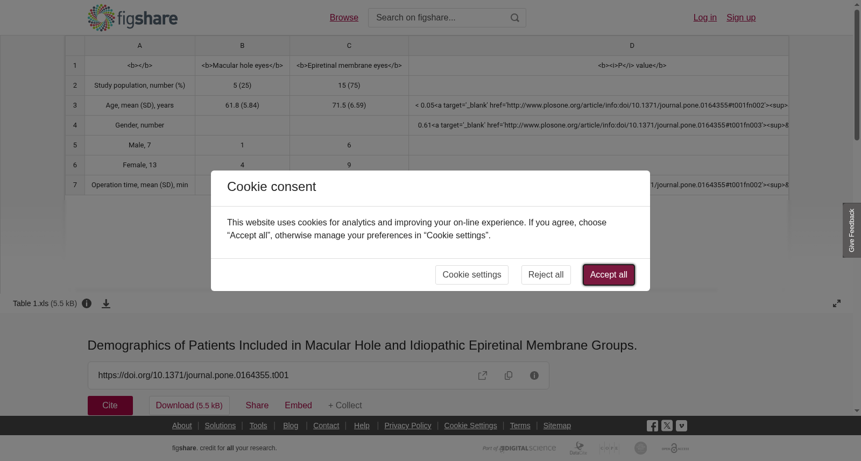Open the Give Feedback side tab
The image size is (861, 461).
coord(852,230)
